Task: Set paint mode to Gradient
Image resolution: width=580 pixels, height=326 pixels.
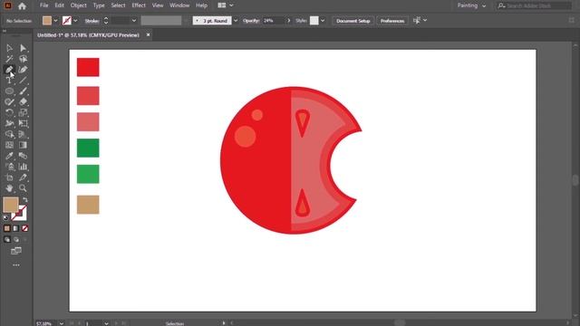Action: (x=16, y=228)
